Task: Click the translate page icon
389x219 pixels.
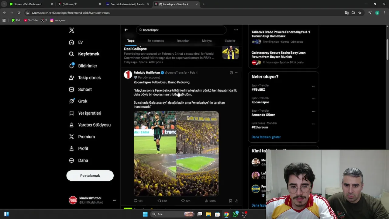Action: tap(347, 13)
